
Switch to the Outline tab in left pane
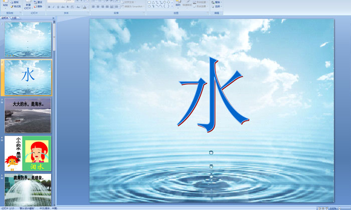pos(15,18)
